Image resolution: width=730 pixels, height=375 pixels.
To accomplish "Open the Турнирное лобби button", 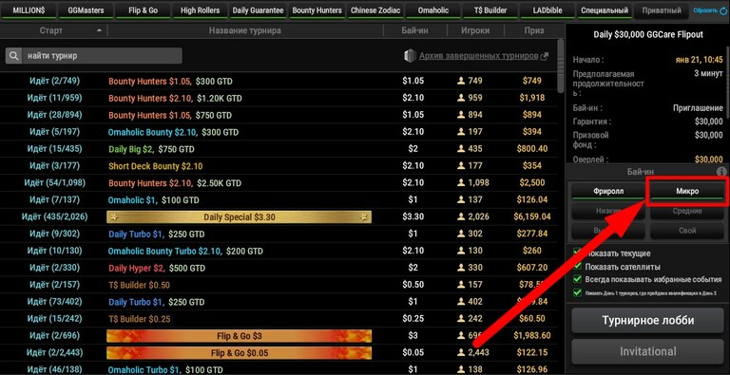I will tap(647, 320).
